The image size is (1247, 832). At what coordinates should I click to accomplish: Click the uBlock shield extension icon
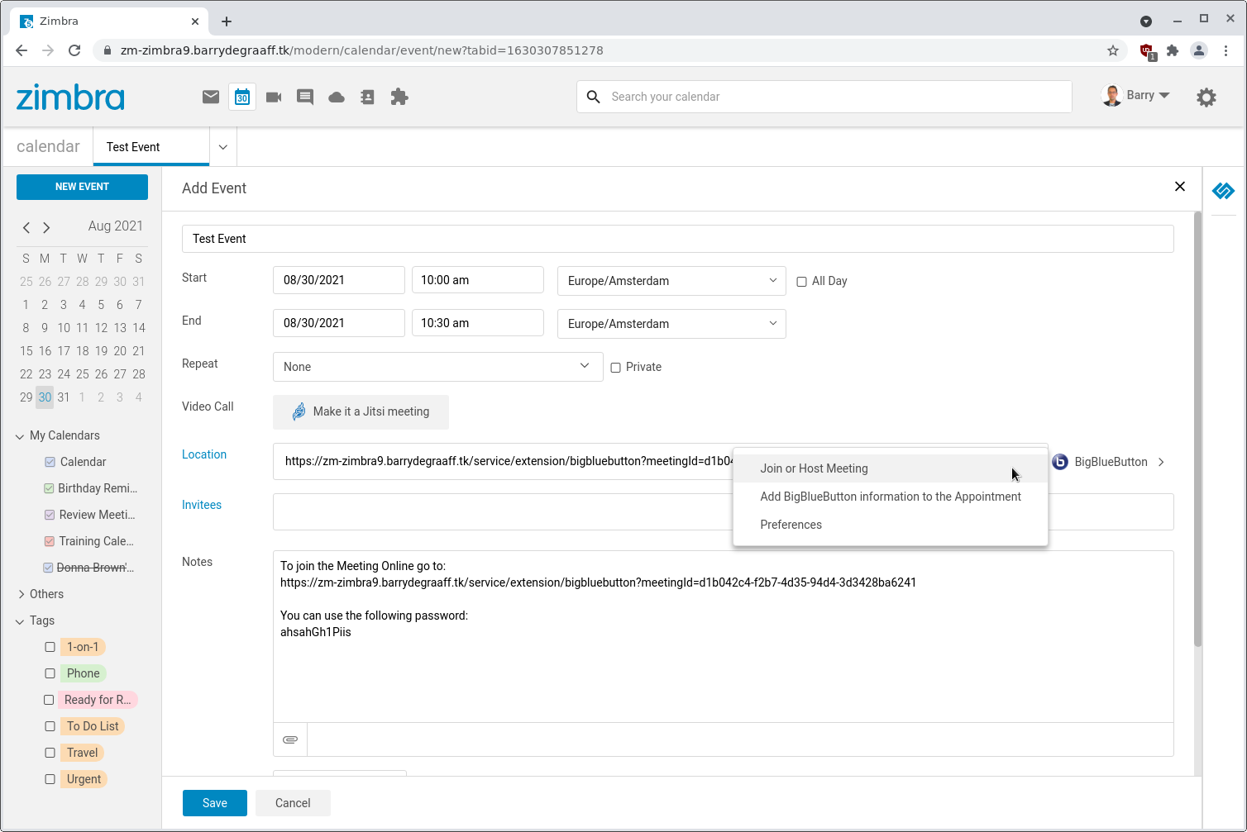(x=1148, y=51)
